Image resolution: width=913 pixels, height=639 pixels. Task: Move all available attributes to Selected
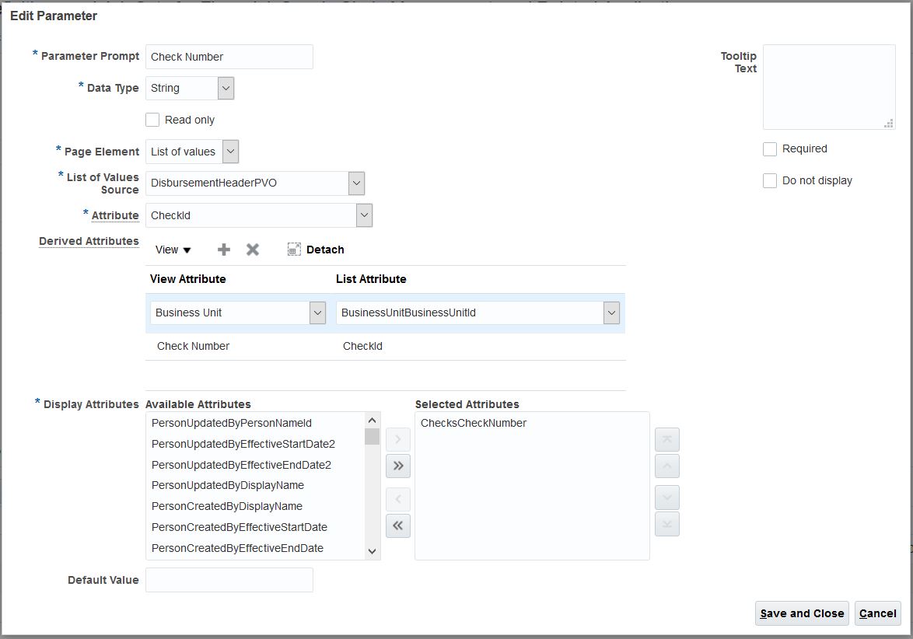pyautogui.click(x=397, y=466)
